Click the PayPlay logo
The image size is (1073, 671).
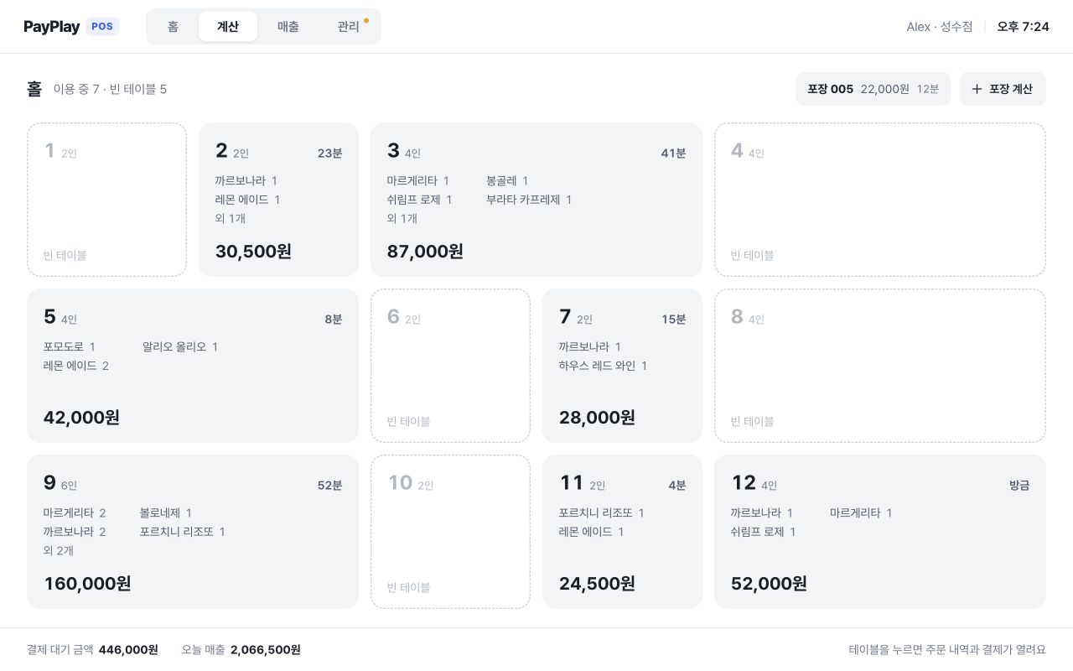(x=52, y=27)
